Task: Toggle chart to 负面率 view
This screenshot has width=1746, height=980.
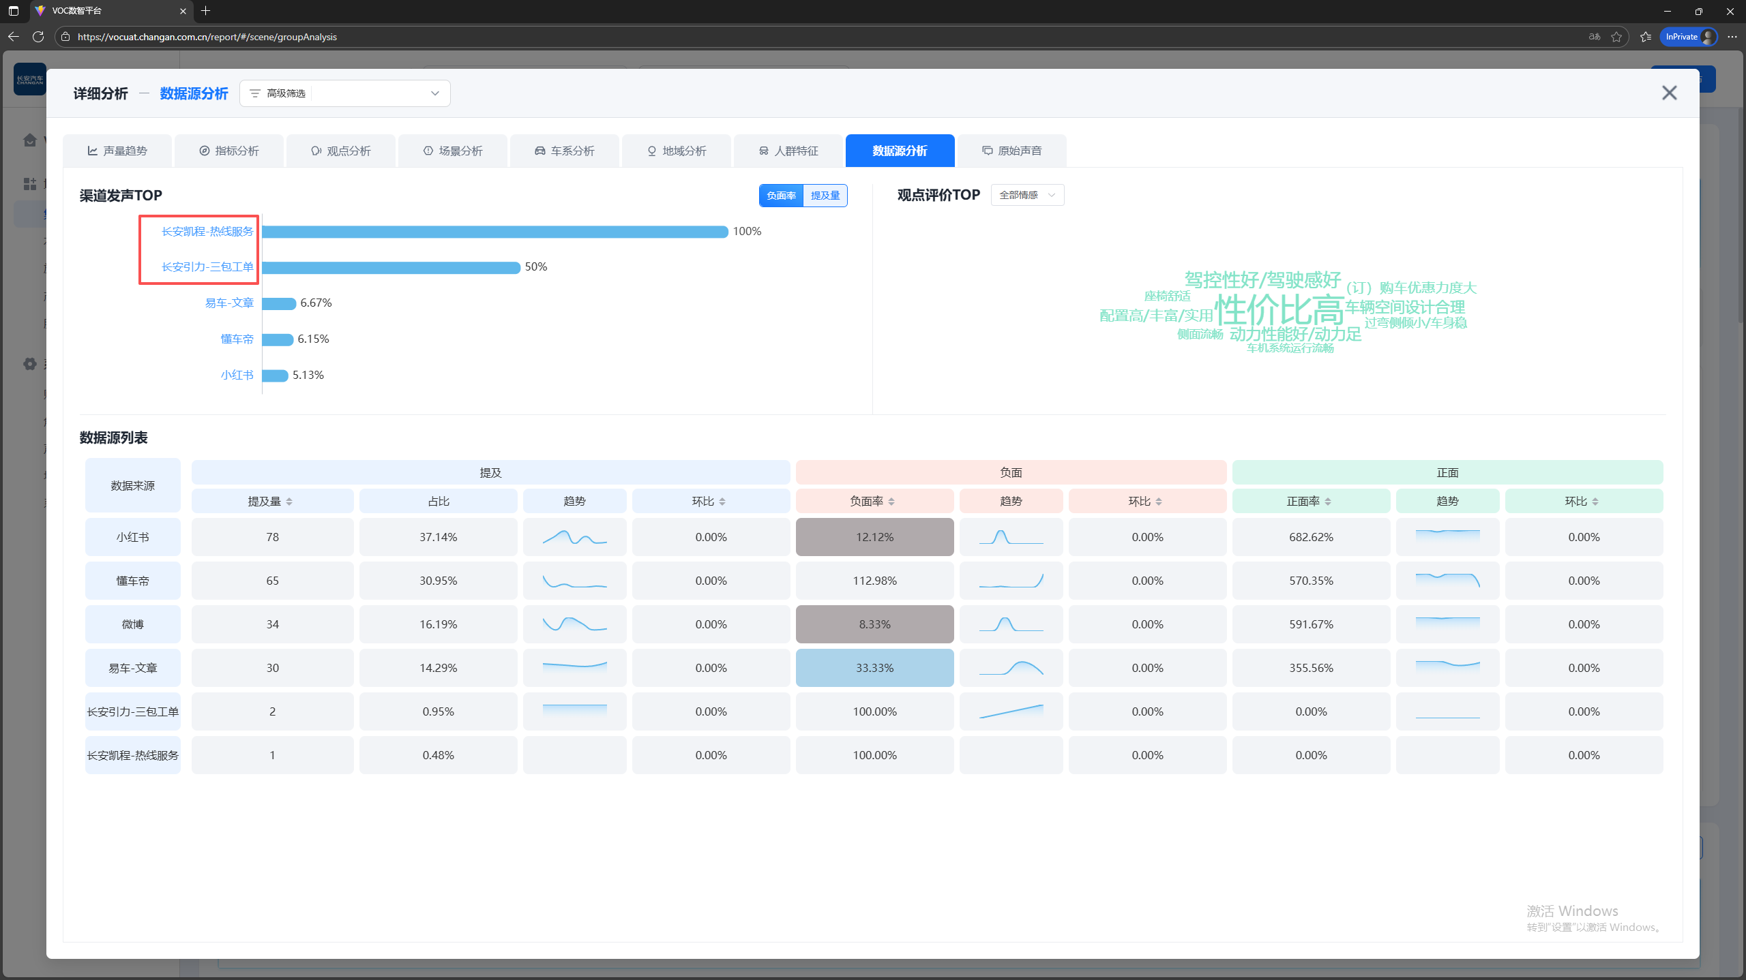Action: [781, 196]
